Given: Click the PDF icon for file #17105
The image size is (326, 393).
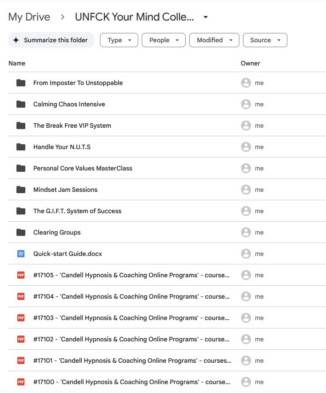Looking at the screenshot, I should (21, 275).
